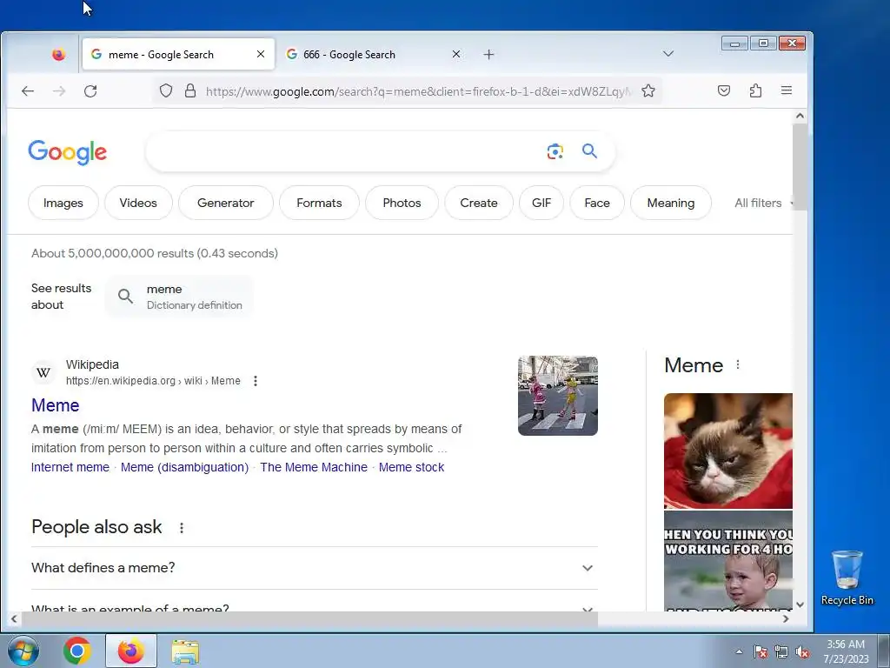Open Windows Explorer from taskbar
The image size is (890, 668).
185,651
